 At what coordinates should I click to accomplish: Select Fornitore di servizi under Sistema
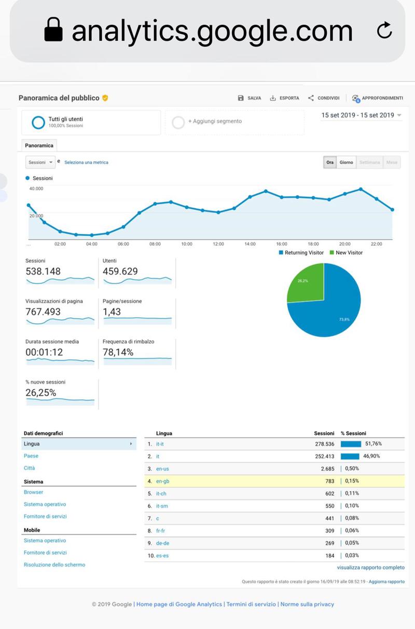tap(46, 516)
